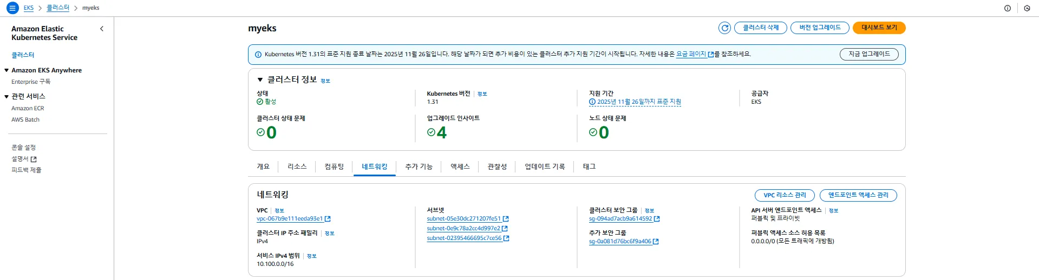Click 정보 link next to Kubernetes 버전

point(482,94)
